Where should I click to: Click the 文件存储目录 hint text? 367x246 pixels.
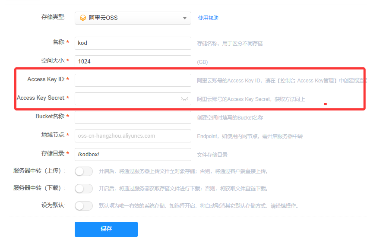pyautogui.click(x=212, y=155)
